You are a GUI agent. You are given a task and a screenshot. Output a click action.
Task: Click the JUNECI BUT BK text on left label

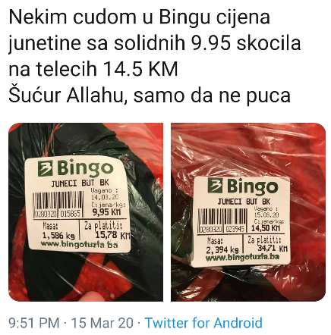[80, 183]
